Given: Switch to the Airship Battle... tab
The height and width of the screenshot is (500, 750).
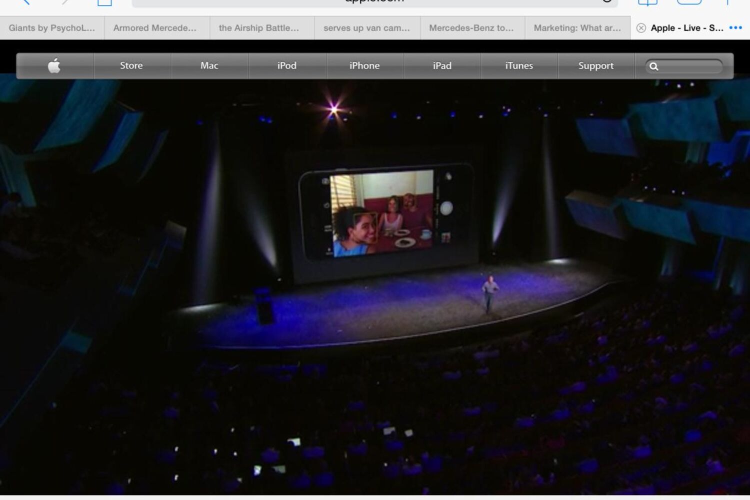Looking at the screenshot, I should 262,28.
